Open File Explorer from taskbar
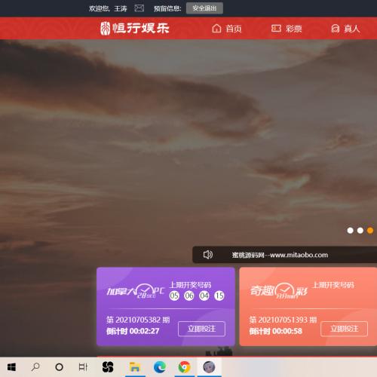 tap(135, 367)
